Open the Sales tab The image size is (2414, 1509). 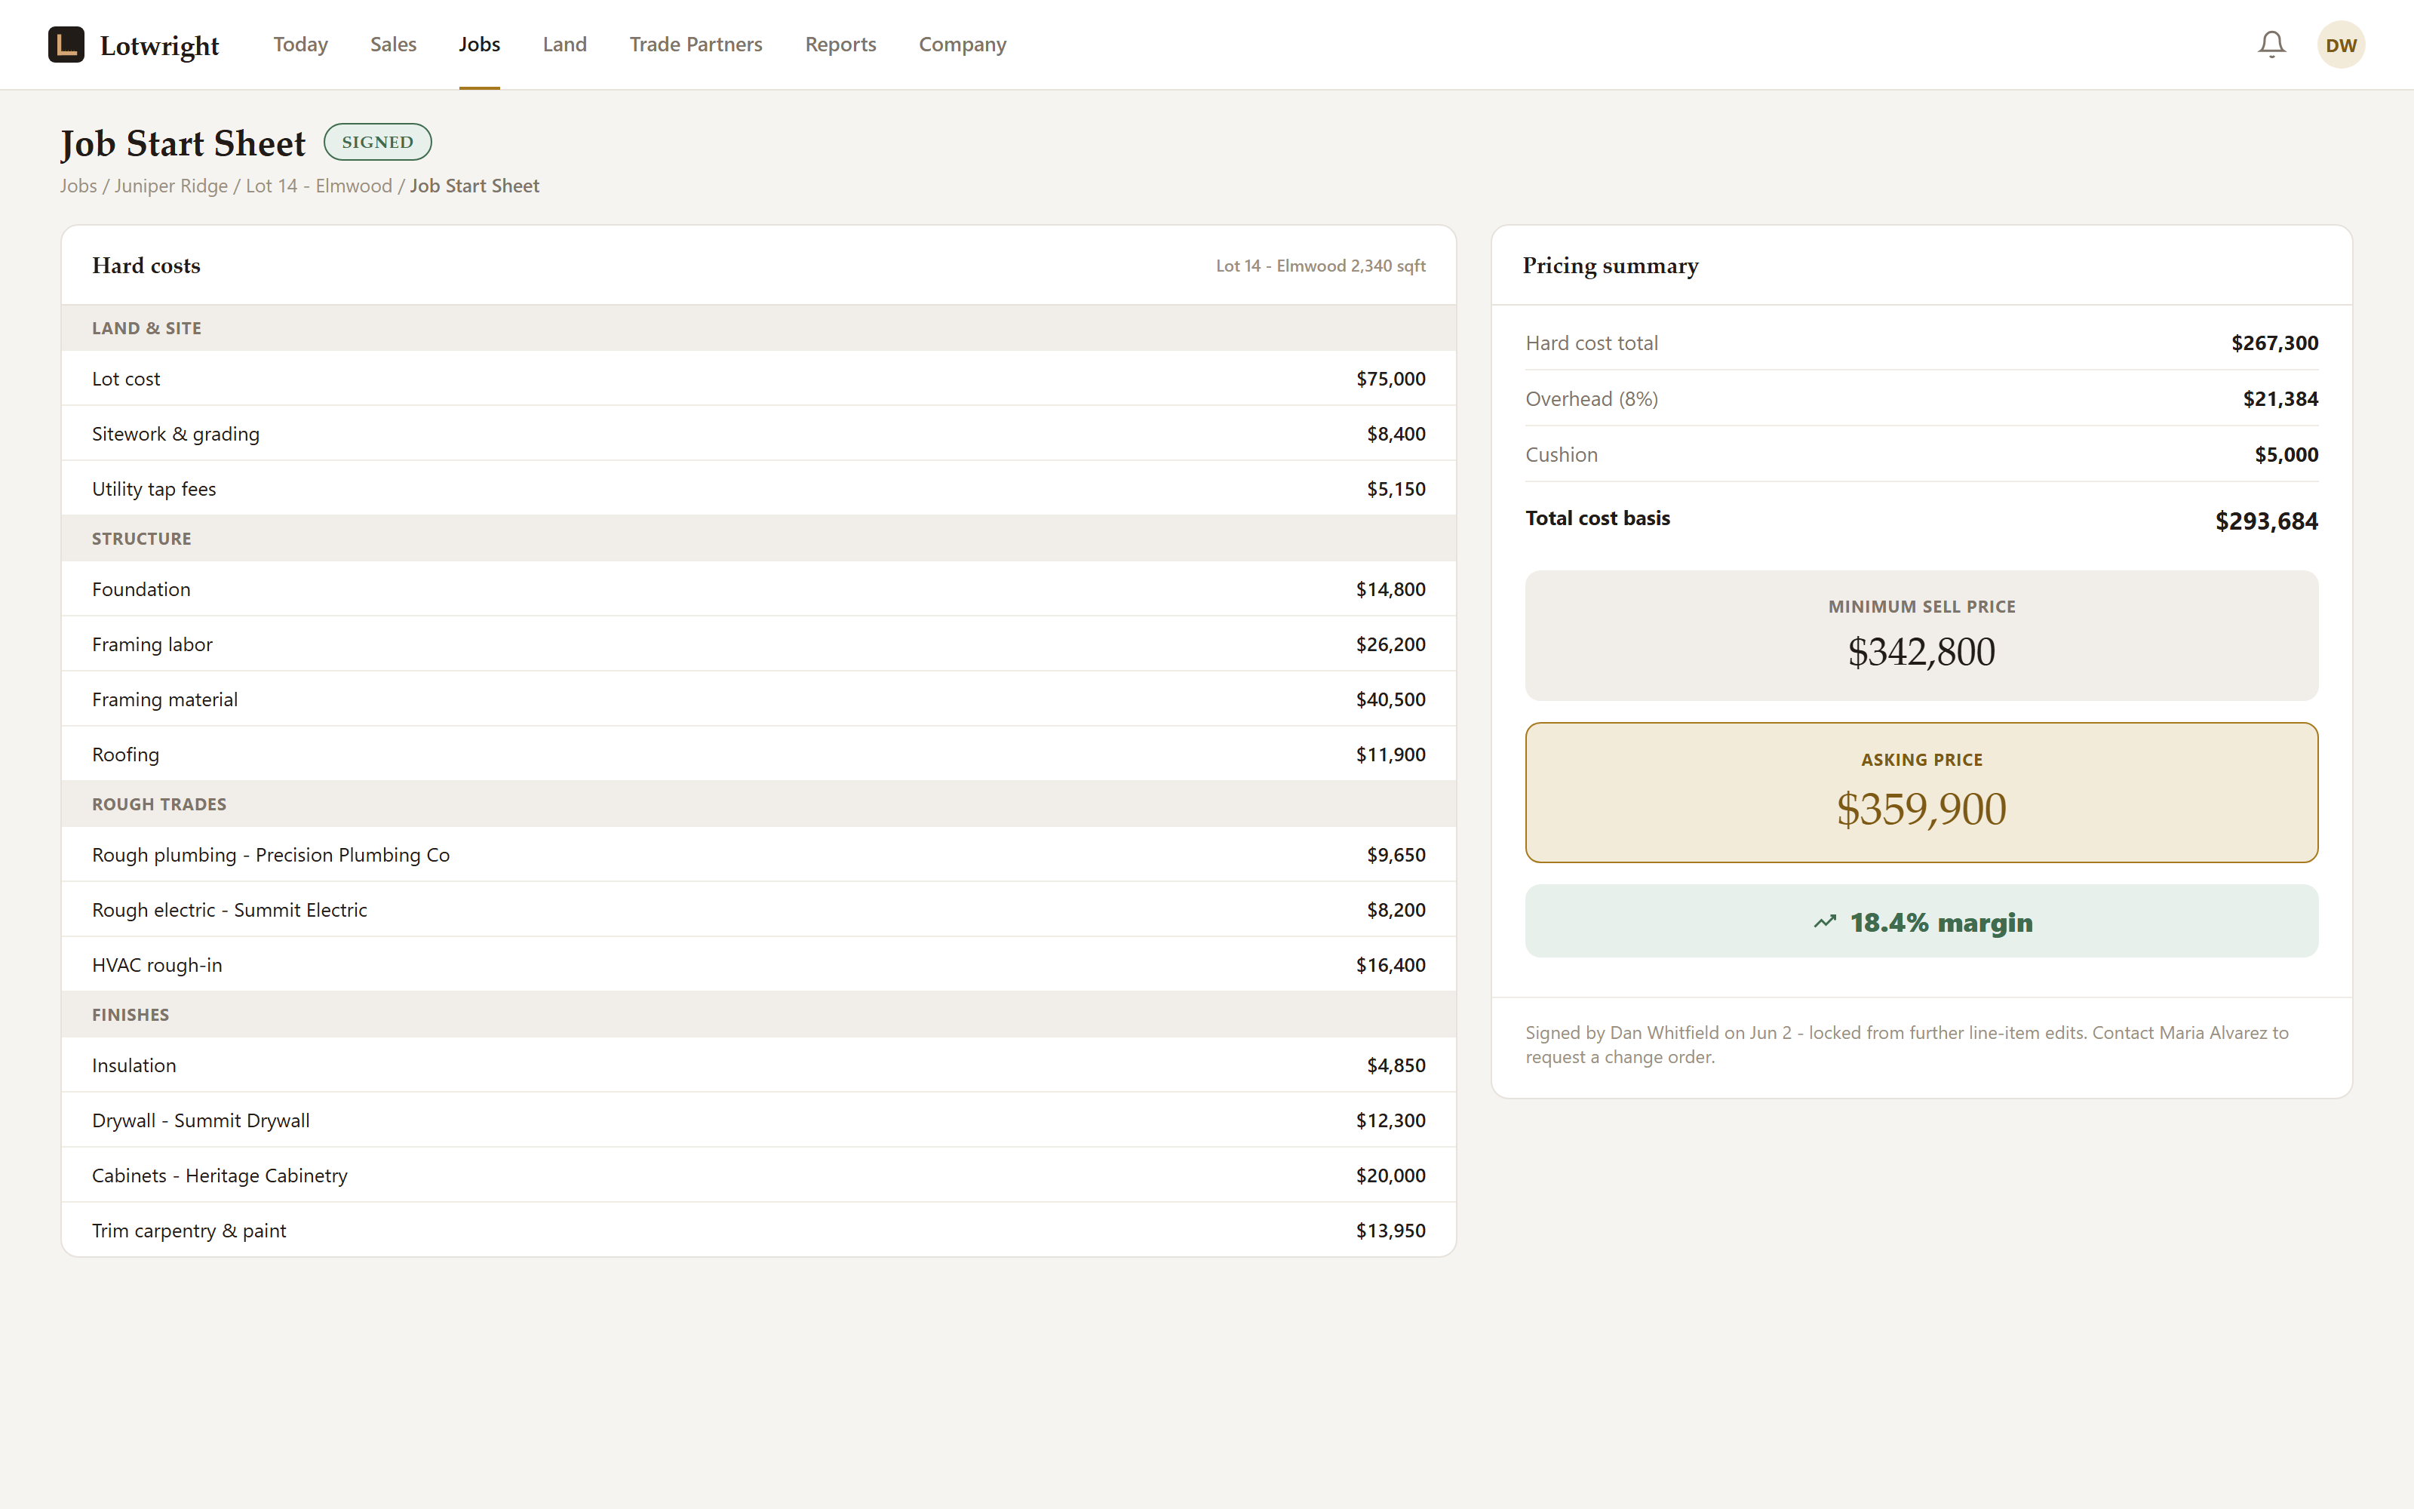click(393, 44)
